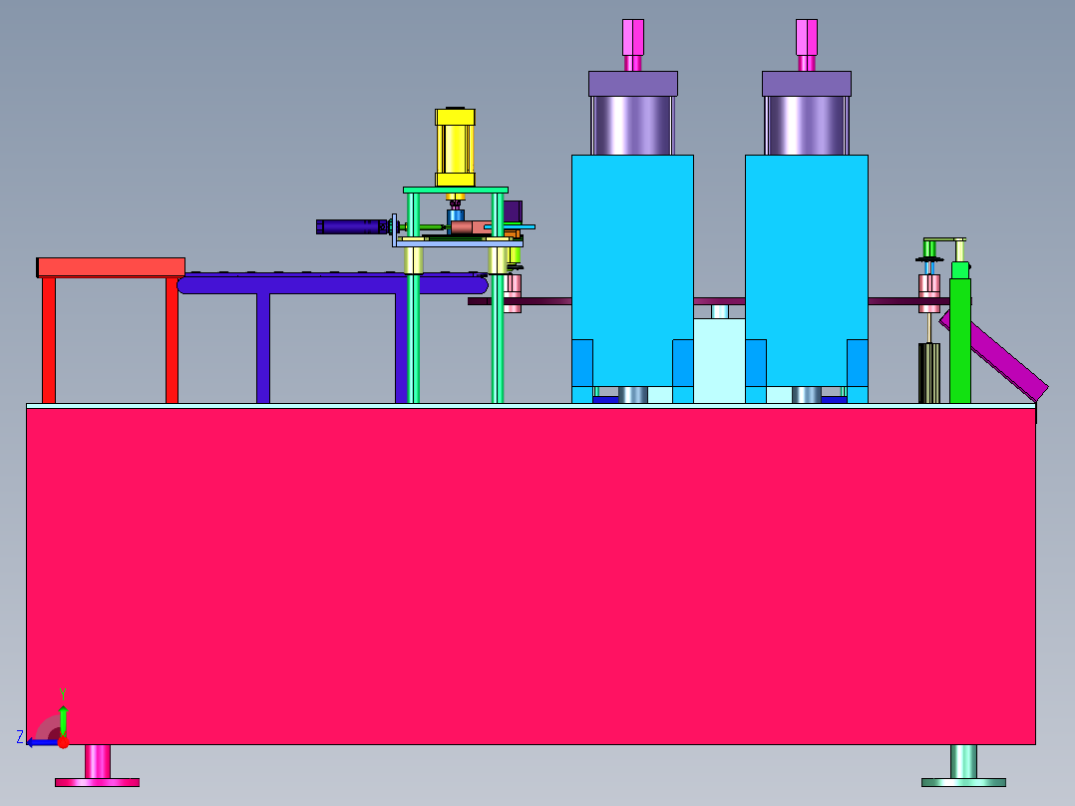Click the red triad origin ball
Image resolution: width=1075 pixels, height=806 pixels.
click(63, 742)
